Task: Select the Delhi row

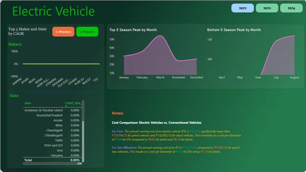Action: coord(52,140)
